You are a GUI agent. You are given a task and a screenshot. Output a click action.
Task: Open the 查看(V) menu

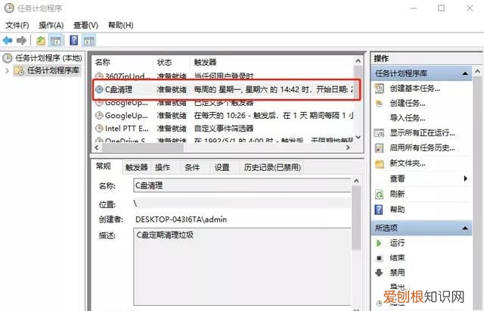(x=85, y=25)
